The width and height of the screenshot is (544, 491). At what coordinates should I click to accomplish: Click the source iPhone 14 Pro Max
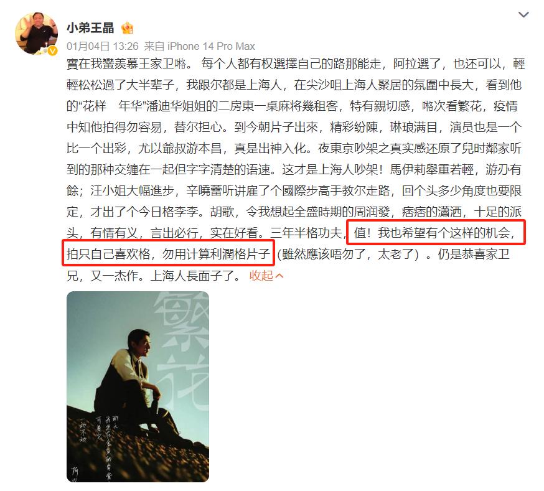(x=211, y=46)
